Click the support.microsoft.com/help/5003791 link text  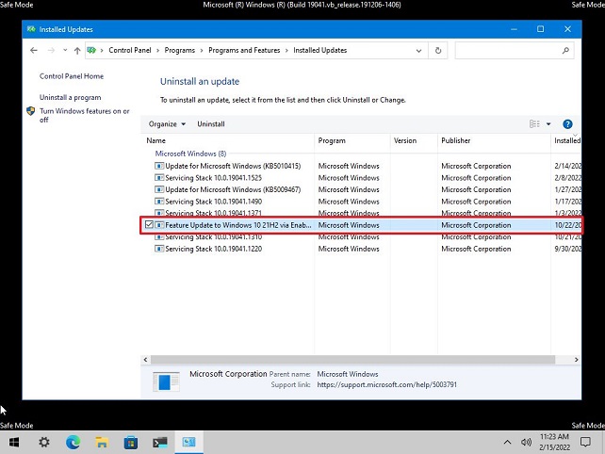tap(386, 385)
